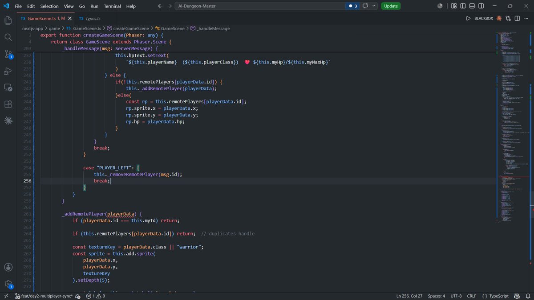Open the Run menu
The height and width of the screenshot is (300, 534).
click(x=94, y=6)
